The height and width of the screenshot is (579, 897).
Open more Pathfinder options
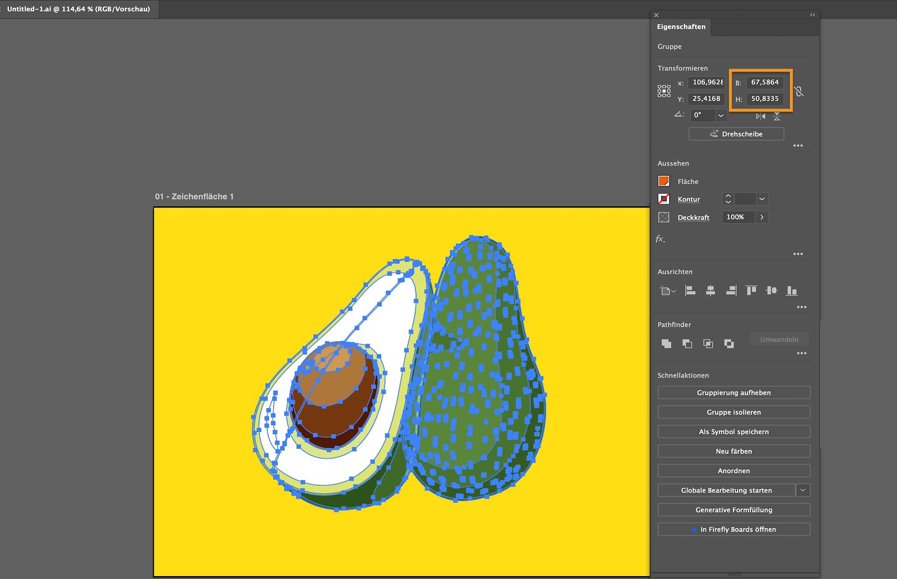point(802,353)
